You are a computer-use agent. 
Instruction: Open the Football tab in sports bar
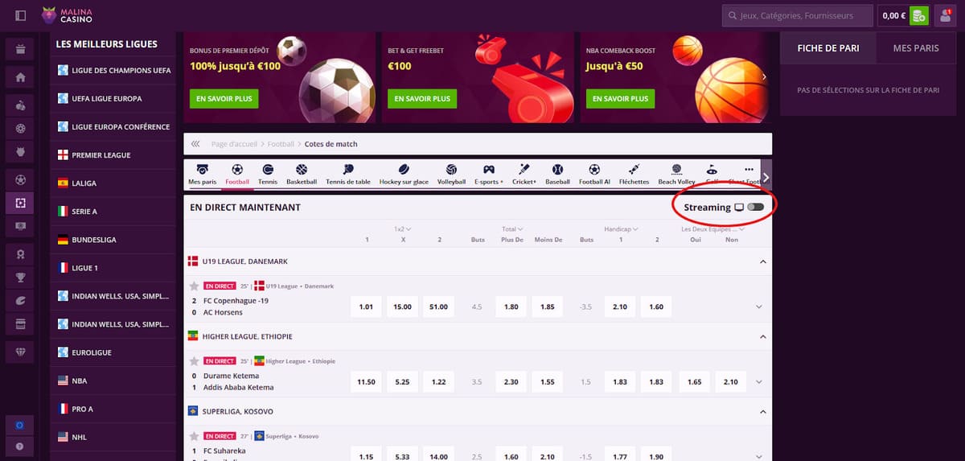click(237, 174)
